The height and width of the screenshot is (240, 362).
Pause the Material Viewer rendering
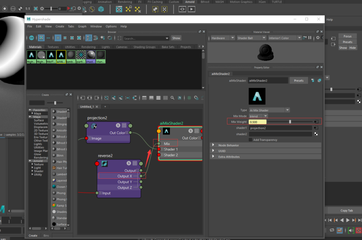(x=310, y=38)
